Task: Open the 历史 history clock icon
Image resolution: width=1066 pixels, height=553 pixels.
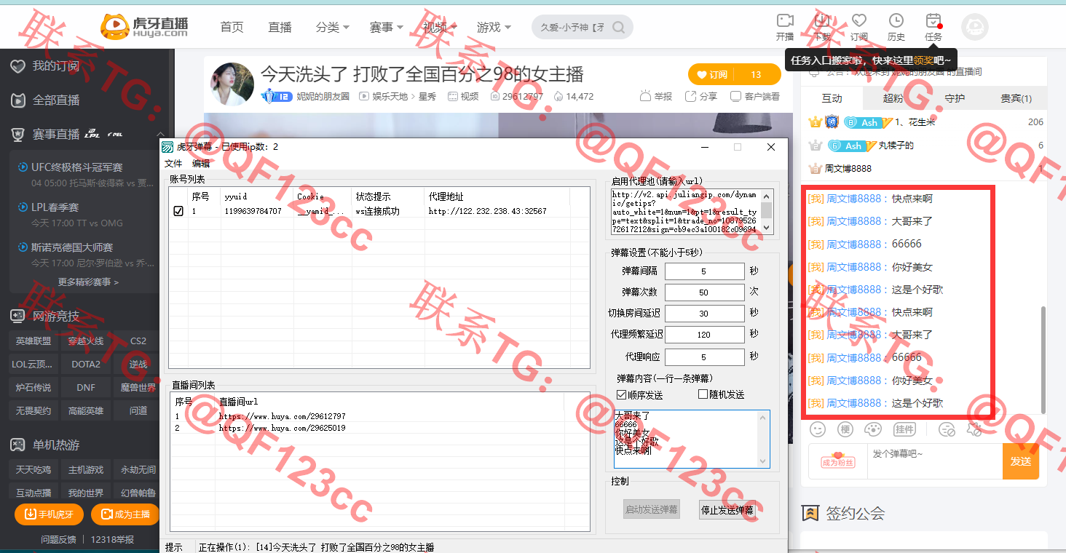Action: click(x=896, y=20)
